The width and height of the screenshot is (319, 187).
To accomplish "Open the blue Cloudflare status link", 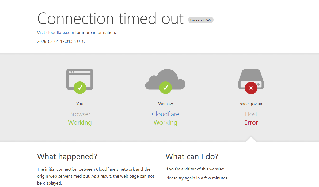I will point(165,114).
